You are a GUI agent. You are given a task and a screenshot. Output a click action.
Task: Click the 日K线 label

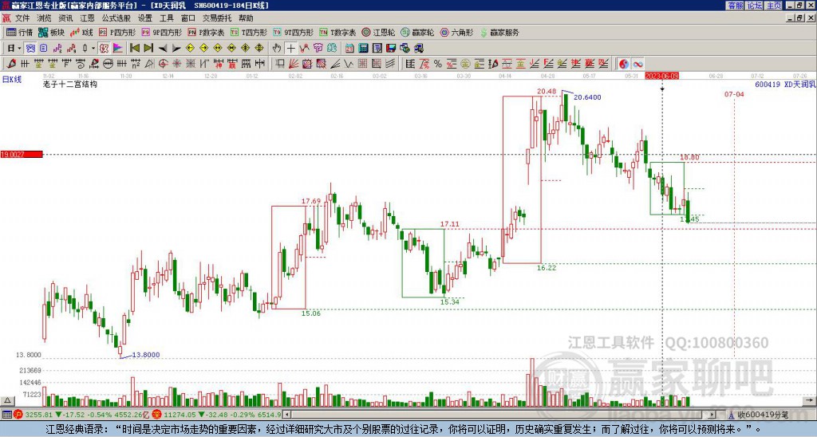tap(11, 80)
